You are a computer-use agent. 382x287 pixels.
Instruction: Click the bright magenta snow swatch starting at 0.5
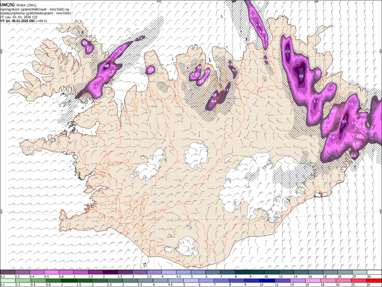pyautogui.click(x=51, y=272)
